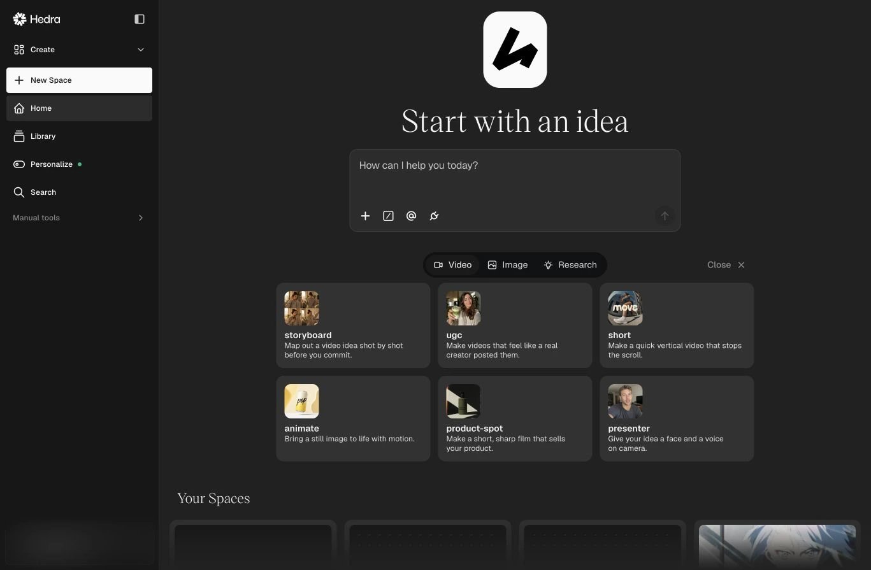Click the Personalize toggle icon

pos(19,164)
